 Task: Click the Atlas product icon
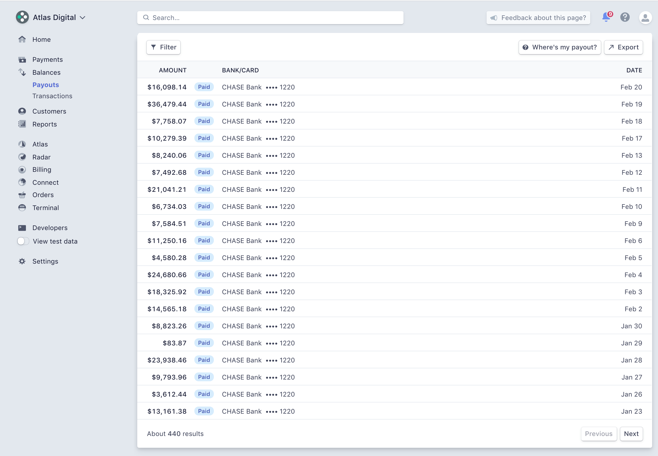(22, 144)
